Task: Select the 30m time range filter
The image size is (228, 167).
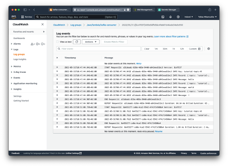Action: point(165,49)
